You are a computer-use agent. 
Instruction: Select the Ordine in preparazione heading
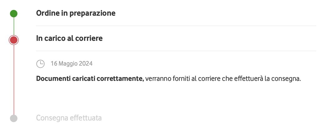tap(76, 13)
